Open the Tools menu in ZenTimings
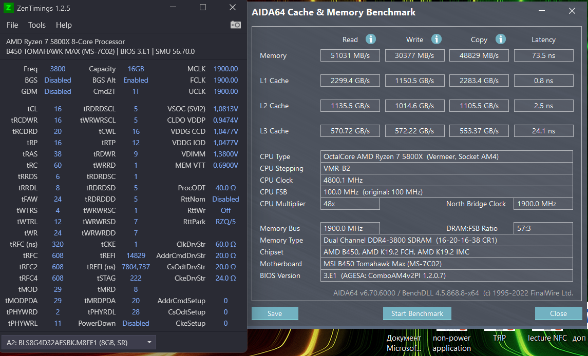 pos(37,25)
